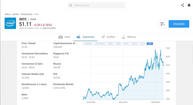Image resolution: width=193 pixels, height=105 pixels.
Task: Click the 09/02/2020 chart date label
Action: 156,102
